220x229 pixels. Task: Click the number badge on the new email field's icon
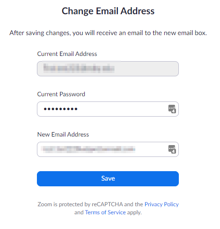(174, 151)
